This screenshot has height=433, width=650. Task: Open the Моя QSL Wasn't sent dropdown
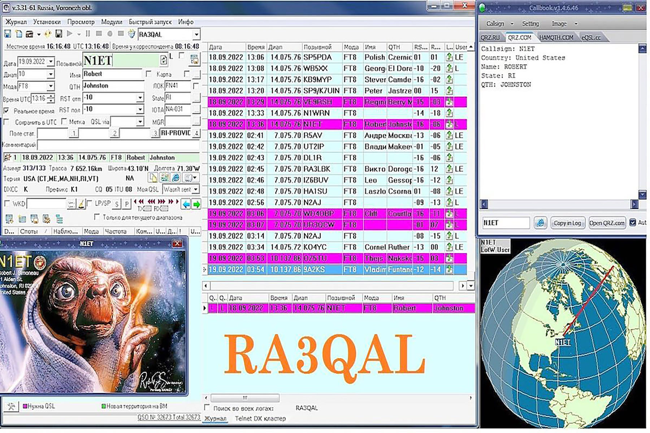click(196, 189)
